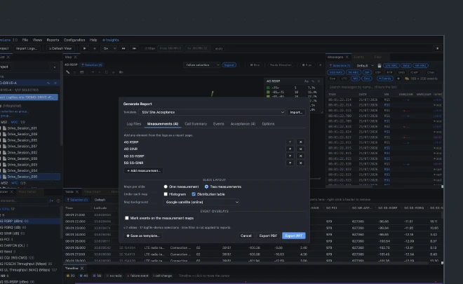Close the Messages panel tab

tap(347, 57)
